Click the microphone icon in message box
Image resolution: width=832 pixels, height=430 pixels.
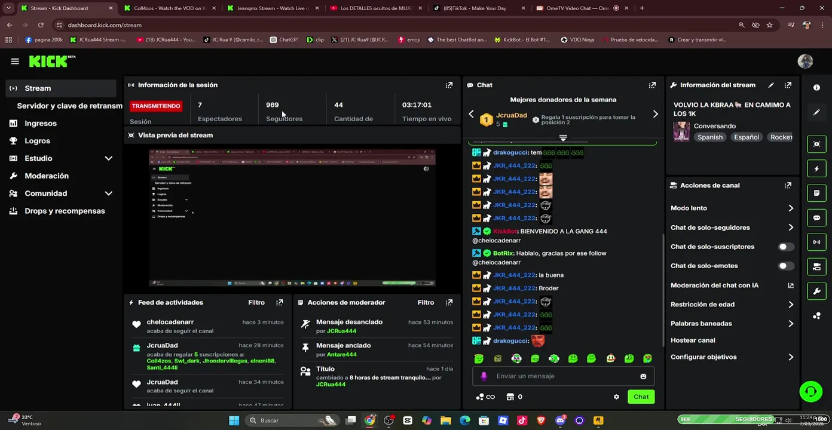tap(484, 376)
